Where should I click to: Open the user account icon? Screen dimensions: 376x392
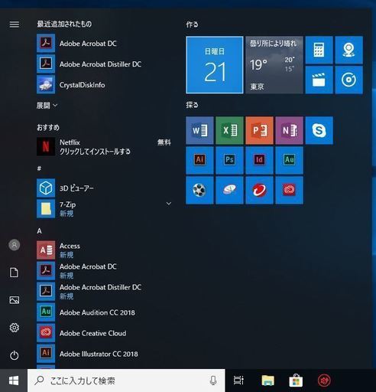(15, 245)
